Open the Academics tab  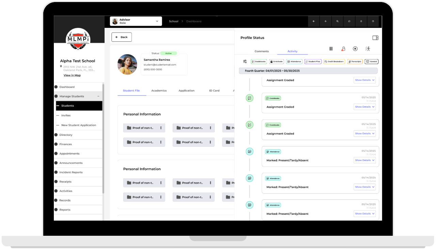(x=159, y=91)
